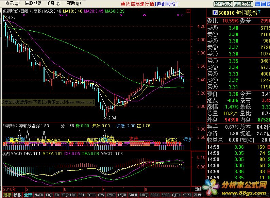This screenshot has width=270, height=198.
Task: Select the 指标 tab
Action: (7, 195)
